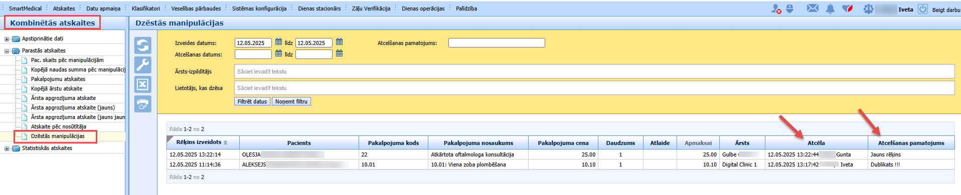Expand the Statistiskās atskaites tree node
Viewport: 961px width, 195px height.
coord(7,148)
